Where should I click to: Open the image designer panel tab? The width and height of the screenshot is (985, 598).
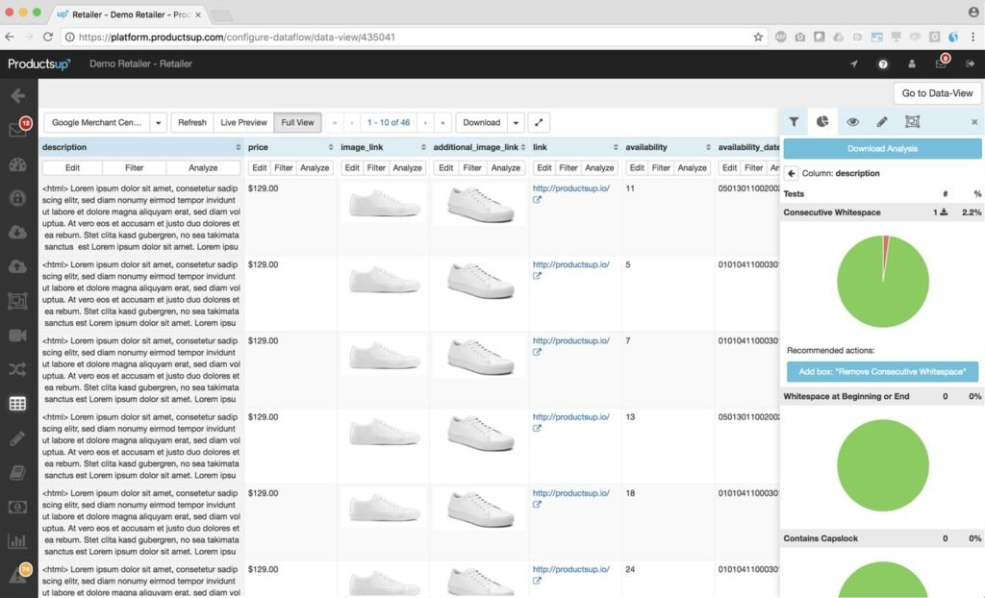912,122
